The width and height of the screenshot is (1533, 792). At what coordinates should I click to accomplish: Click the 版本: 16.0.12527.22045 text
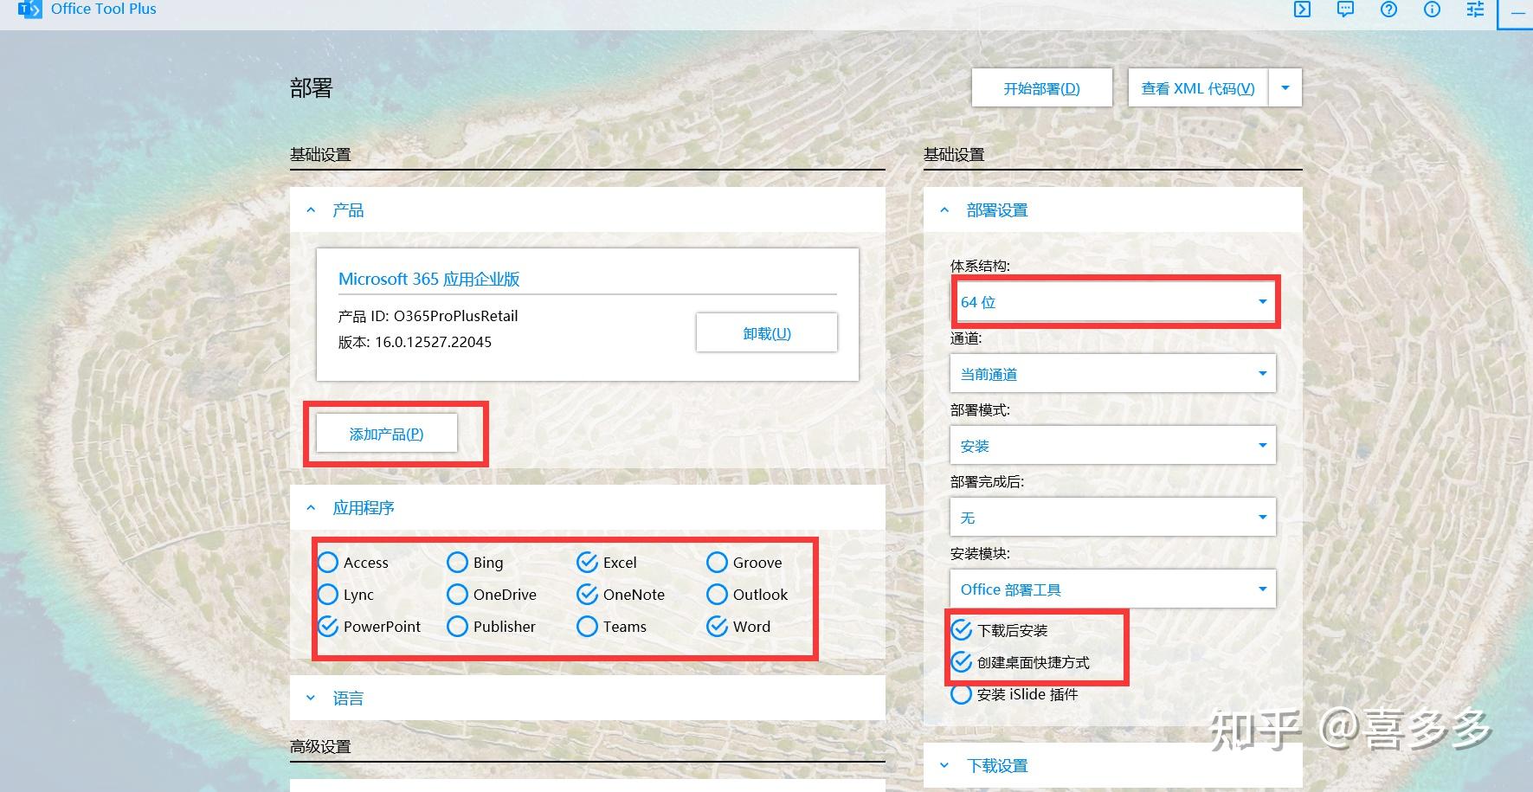(415, 342)
